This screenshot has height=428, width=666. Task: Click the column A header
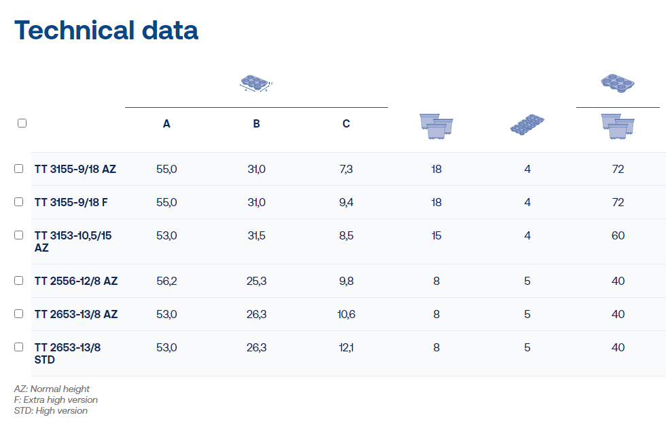[x=166, y=124]
